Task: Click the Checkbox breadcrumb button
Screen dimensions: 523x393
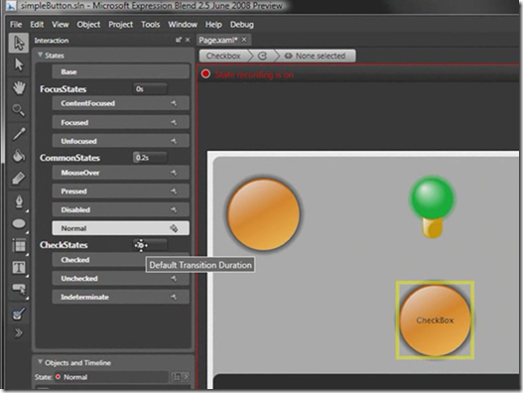Action: click(x=223, y=56)
